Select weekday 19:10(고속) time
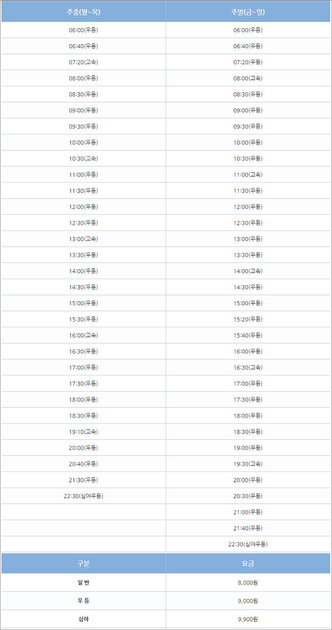Screen dimensions: 332x630 83,432
